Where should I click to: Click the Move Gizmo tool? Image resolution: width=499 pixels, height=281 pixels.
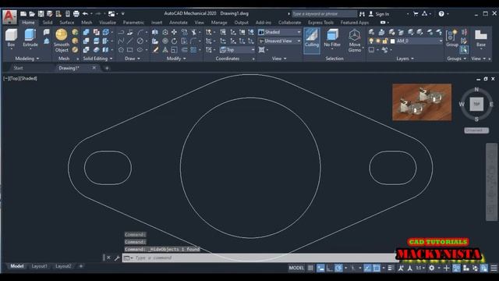[355, 41]
